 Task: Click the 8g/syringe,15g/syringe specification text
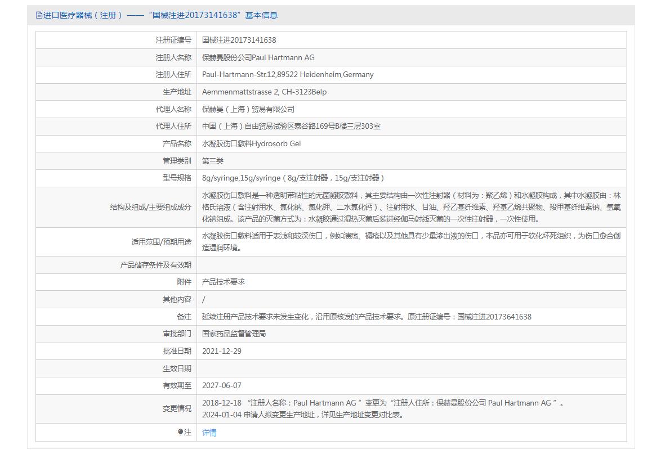tap(293, 178)
